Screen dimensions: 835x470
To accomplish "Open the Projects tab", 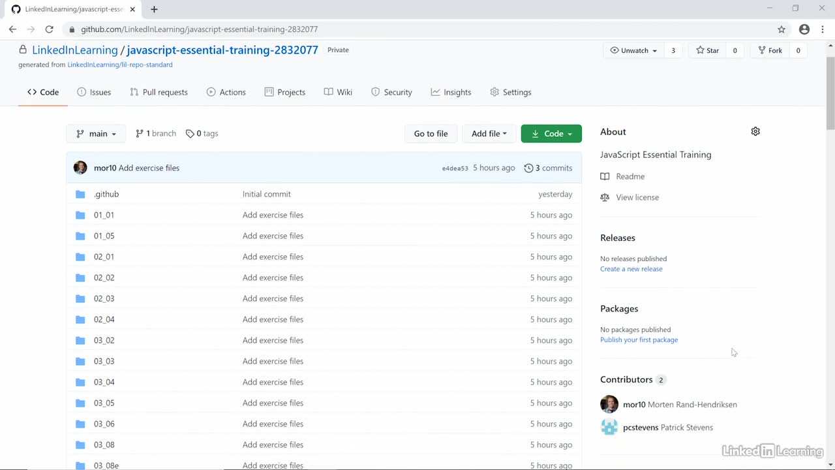I will click(285, 92).
